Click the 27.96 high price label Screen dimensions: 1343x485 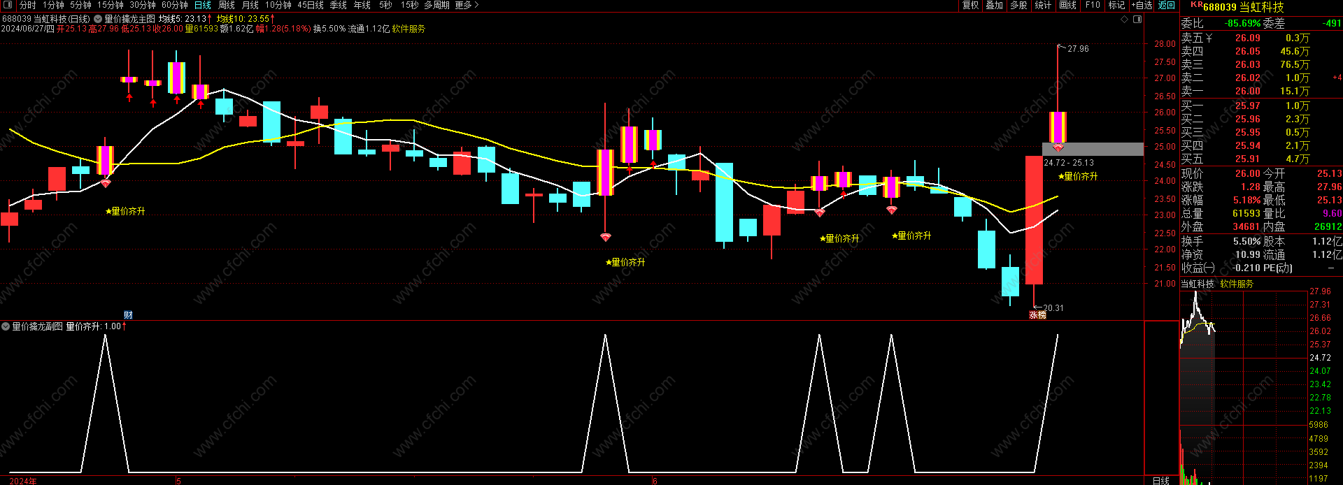tap(1077, 49)
